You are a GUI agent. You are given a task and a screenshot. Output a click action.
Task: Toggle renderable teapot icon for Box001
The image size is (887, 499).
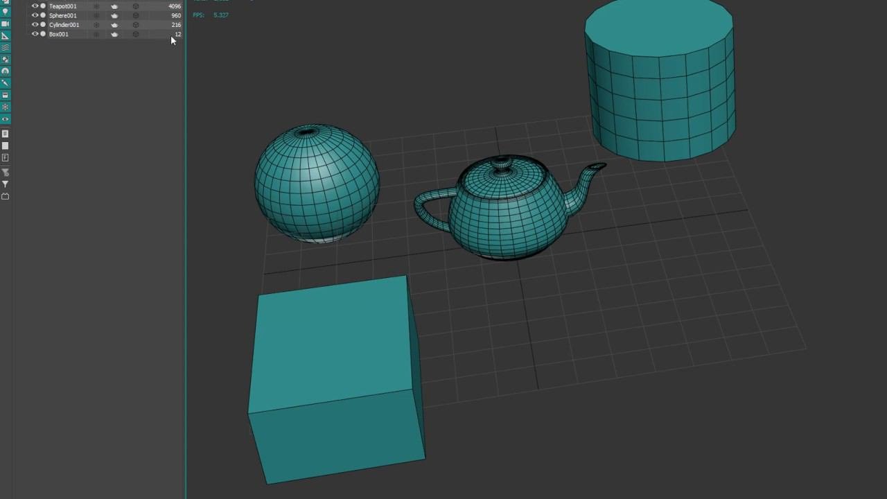point(114,34)
